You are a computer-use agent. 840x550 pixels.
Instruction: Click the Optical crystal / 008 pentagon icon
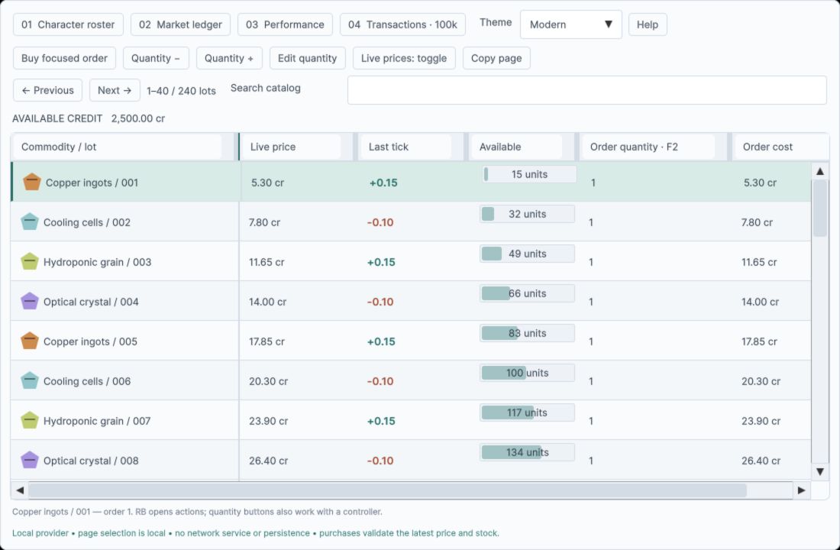coord(30,460)
